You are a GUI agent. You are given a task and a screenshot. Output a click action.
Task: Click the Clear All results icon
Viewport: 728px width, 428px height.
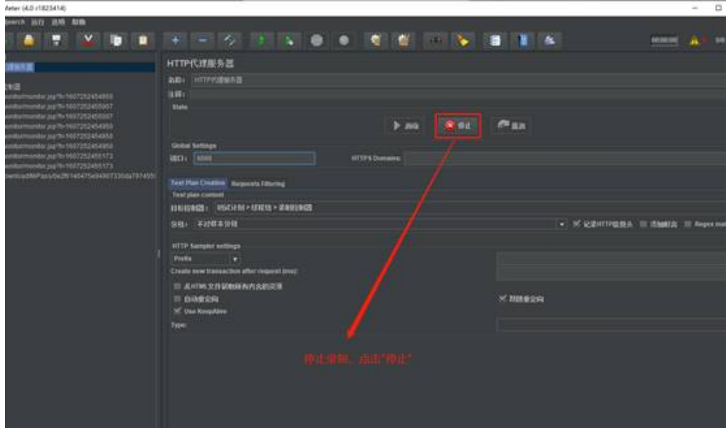pyautogui.click(x=404, y=41)
